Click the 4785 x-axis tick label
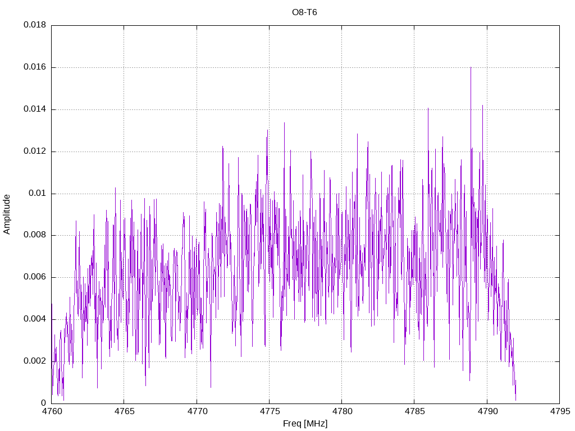The height and width of the screenshot is (431, 575). pos(415,411)
